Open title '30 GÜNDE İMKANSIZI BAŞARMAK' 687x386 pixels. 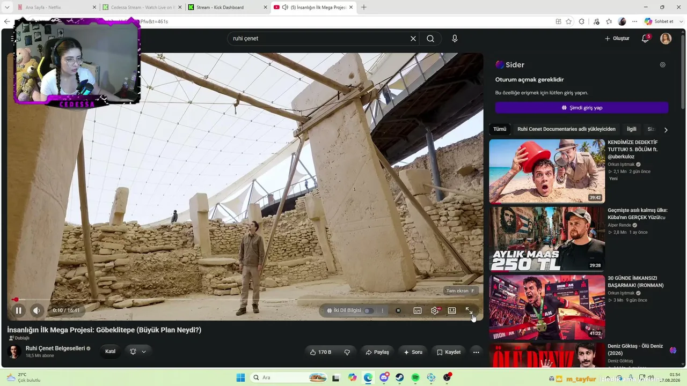636,282
